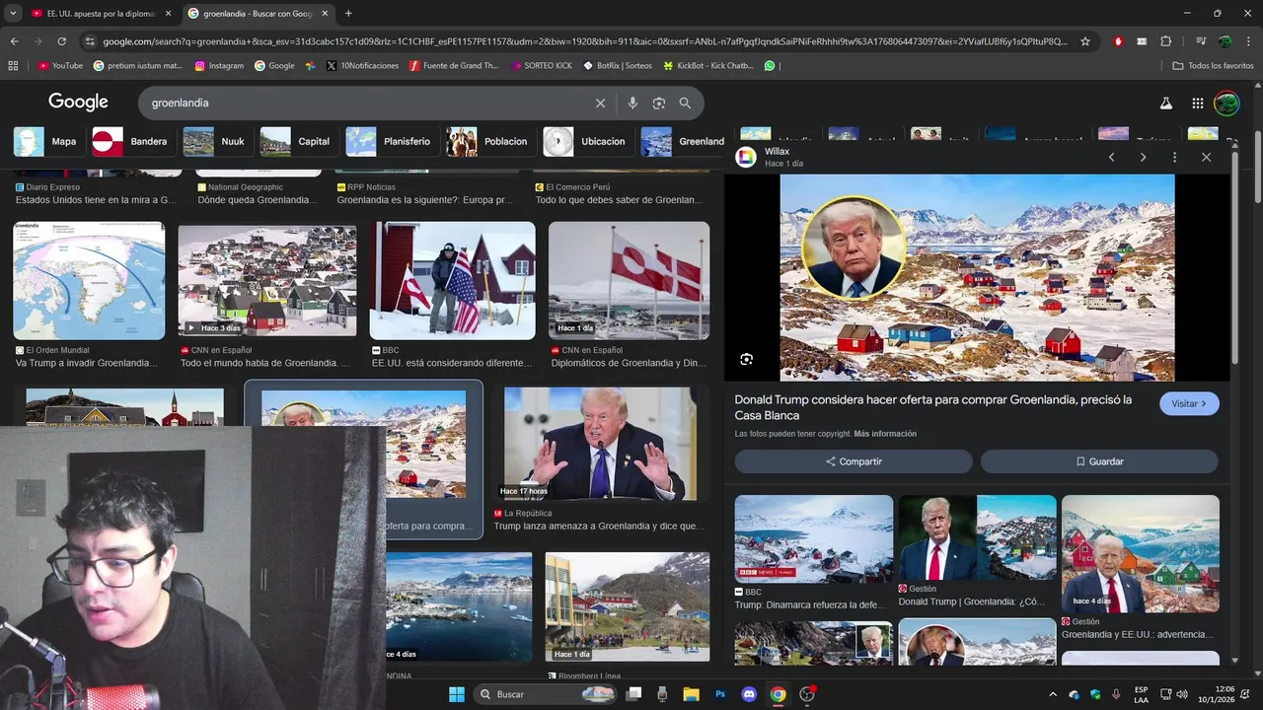Viewport: 1263px width, 710px height.
Task: Open the La República Trump thumbnail
Action: click(600, 444)
